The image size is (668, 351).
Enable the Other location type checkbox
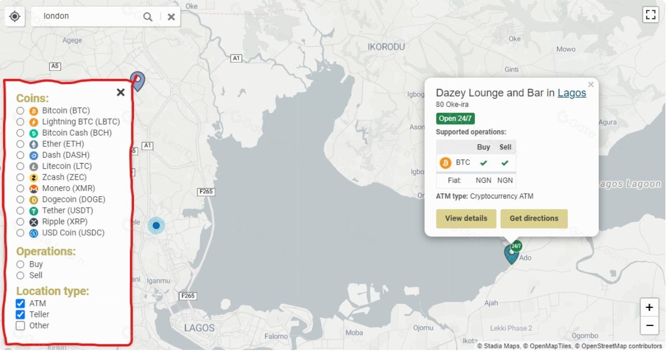point(20,326)
